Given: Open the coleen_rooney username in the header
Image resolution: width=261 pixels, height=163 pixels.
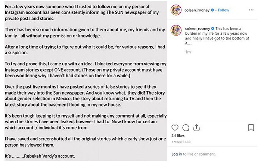Looking at the screenshot, I should [197, 10].
